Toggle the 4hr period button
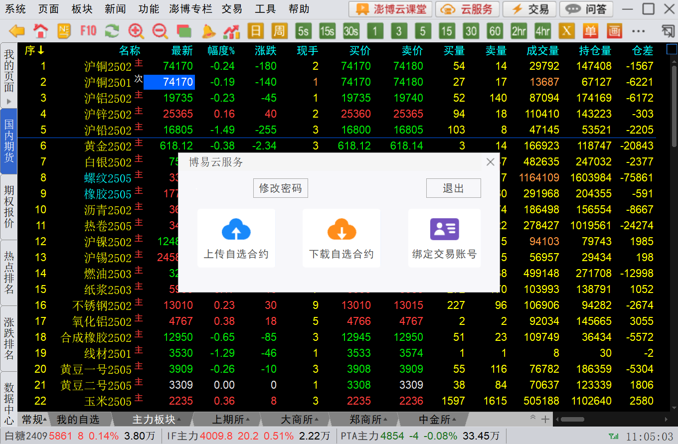The image size is (678, 444). point(542,31)
